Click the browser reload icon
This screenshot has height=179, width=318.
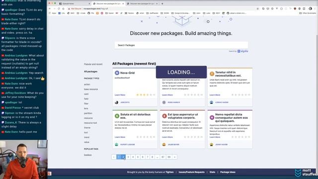[59, 9]
